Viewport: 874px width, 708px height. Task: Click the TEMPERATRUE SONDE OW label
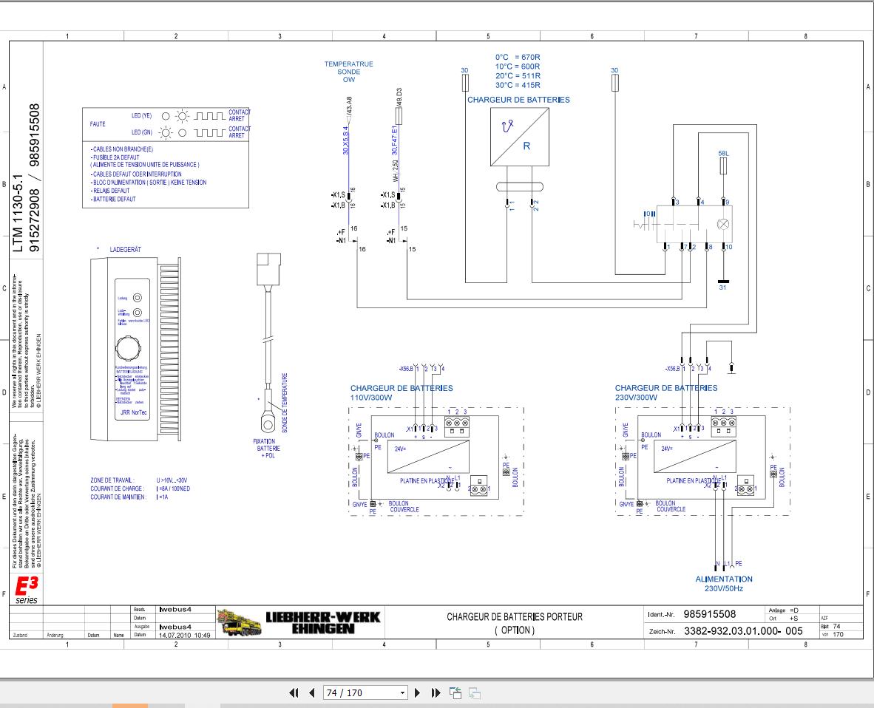349,72
